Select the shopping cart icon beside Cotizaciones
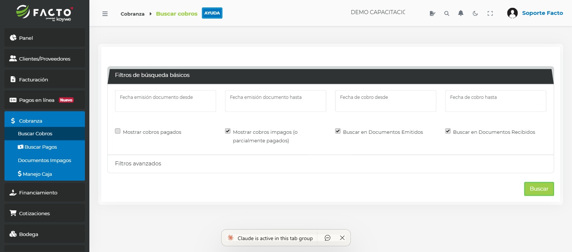 pos(12,213)
